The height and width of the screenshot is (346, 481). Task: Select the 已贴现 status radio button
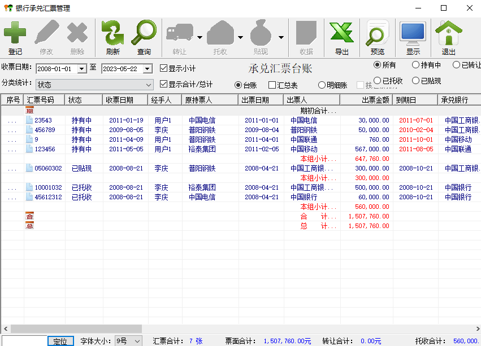(415, 81)
